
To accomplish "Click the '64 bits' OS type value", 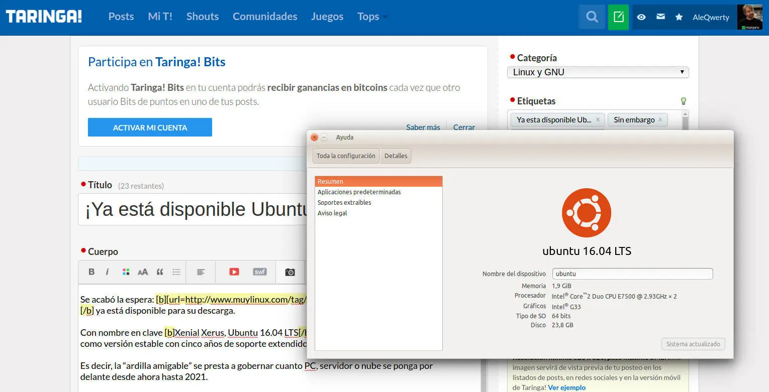I will 561,316.
